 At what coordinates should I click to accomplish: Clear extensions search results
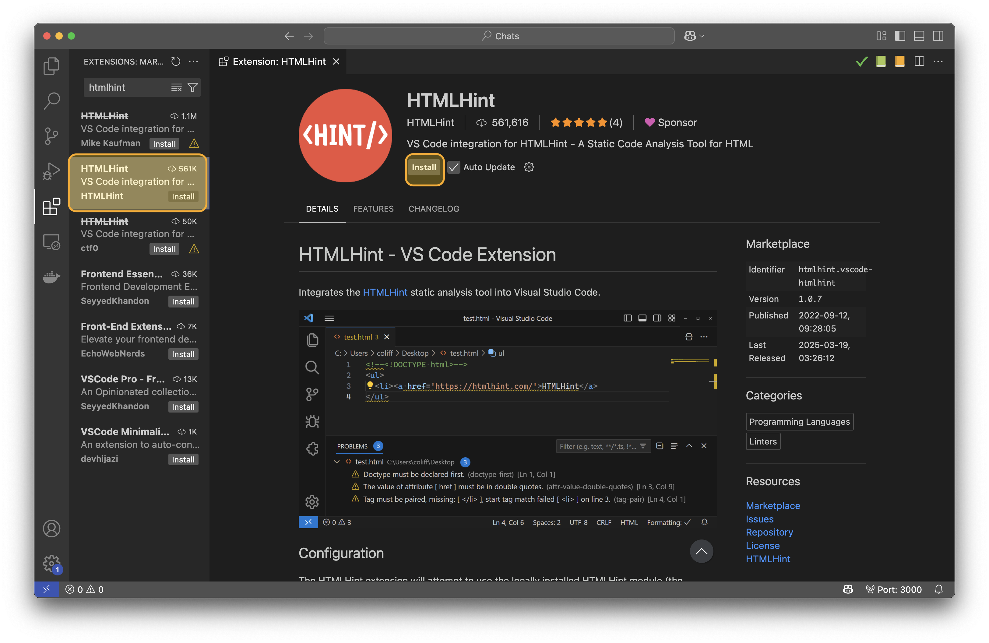click(176, 87)
